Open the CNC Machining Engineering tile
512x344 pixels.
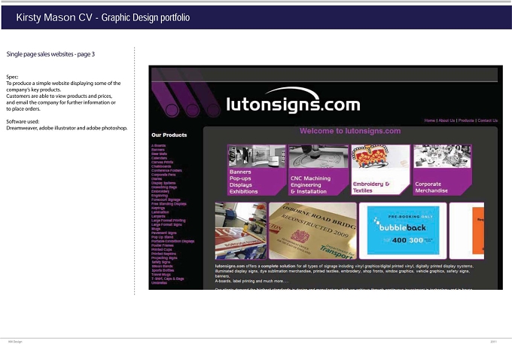point(318,170)
